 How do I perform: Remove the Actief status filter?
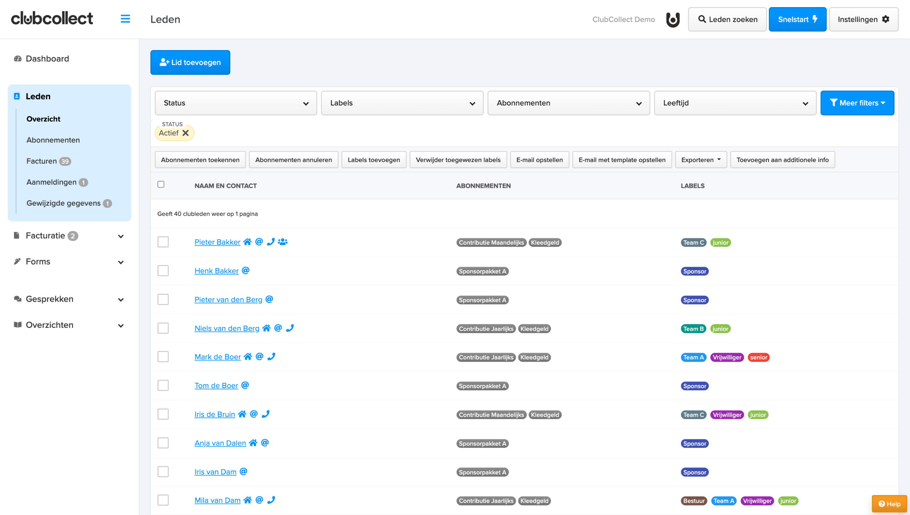coord(186,133)
